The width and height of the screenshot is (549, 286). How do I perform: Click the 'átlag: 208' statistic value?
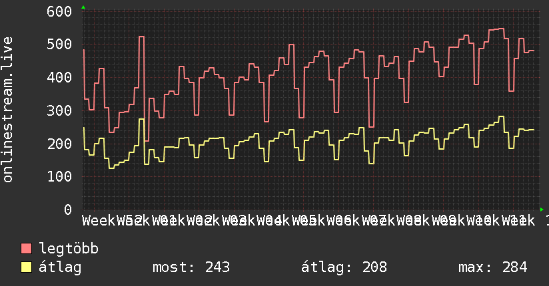click(x=344, y=267)
